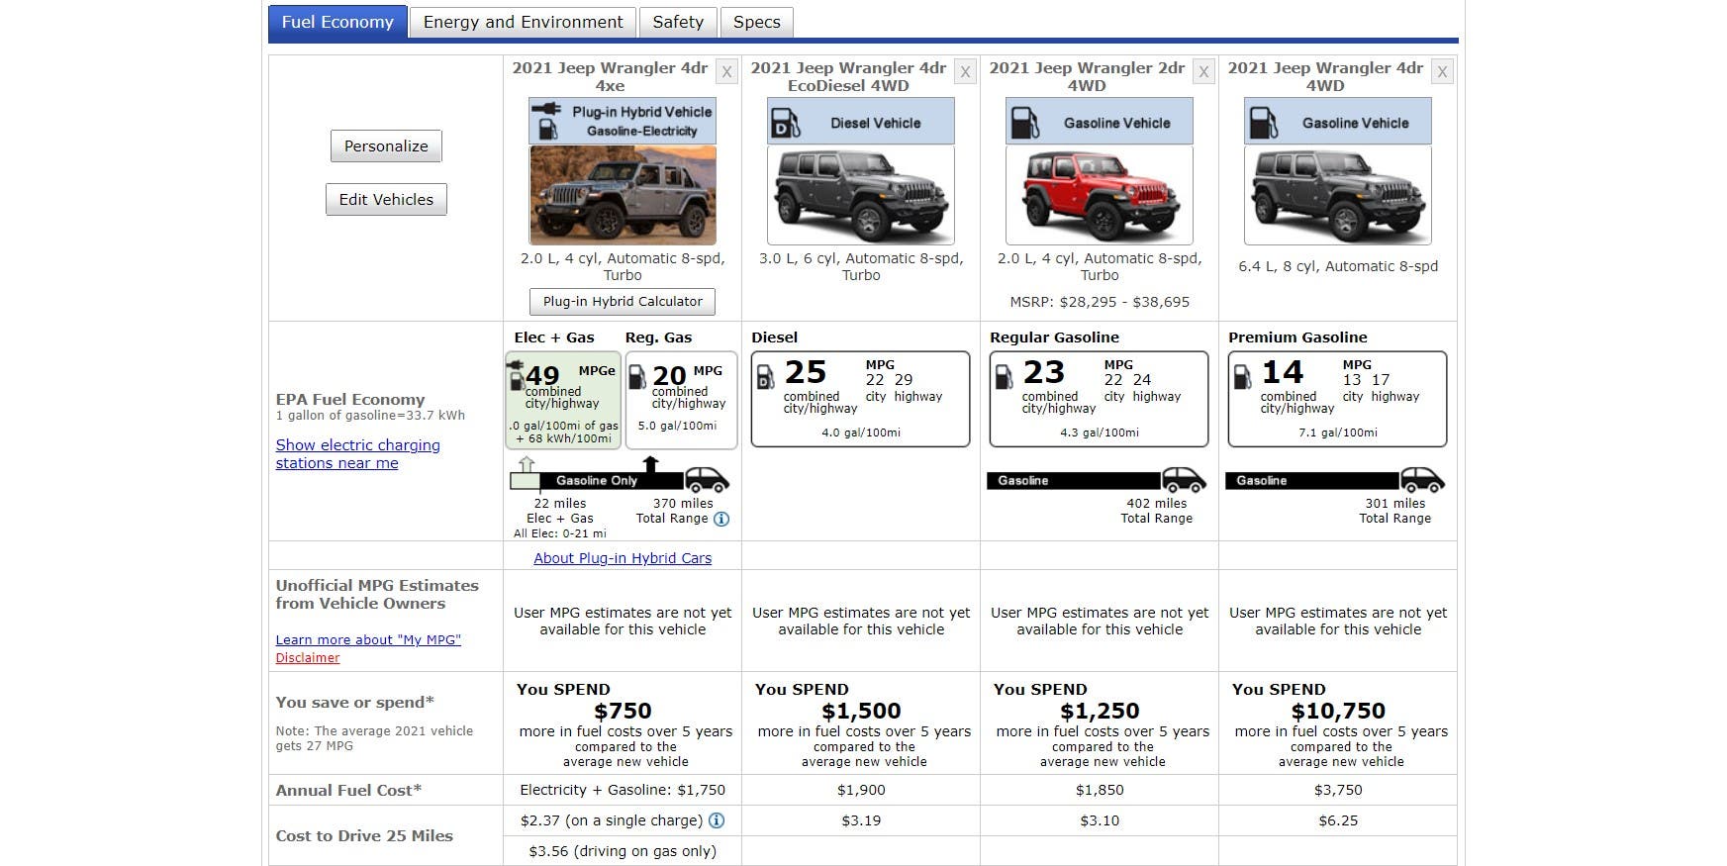The image size is (1727, 866).
Task: Click Electricity + Gasoline: $1,750 cell
Action: (x=623, y=790)
